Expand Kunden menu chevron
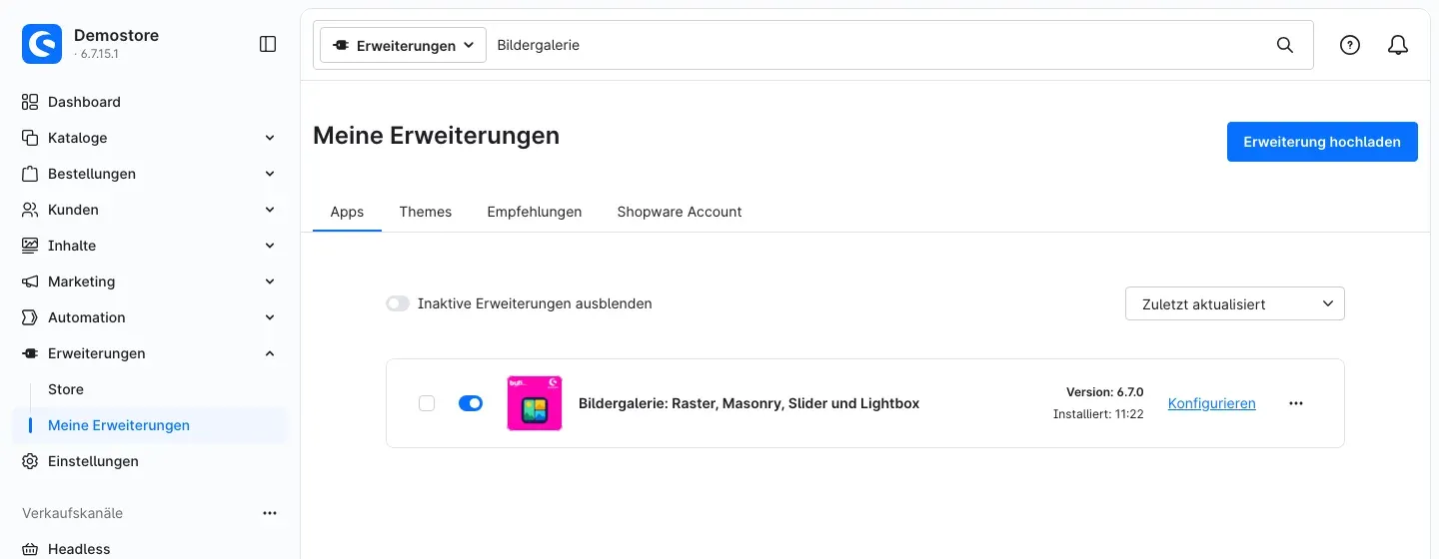 click(x=270, y=210)
